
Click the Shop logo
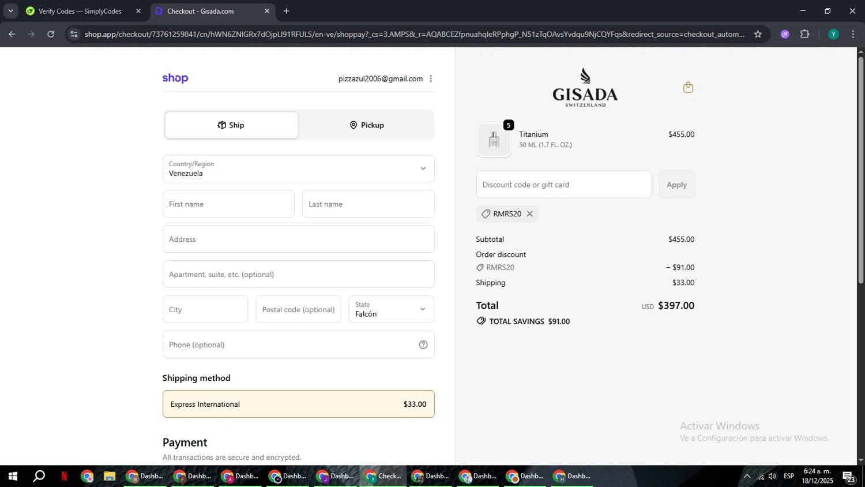pyautogui.click(x=175, y=78)
